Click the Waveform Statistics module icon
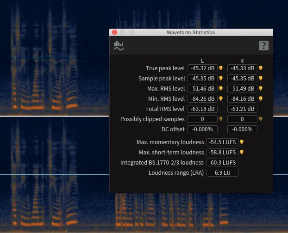Screen dimensions: 288x233 (x=119, y=45)
